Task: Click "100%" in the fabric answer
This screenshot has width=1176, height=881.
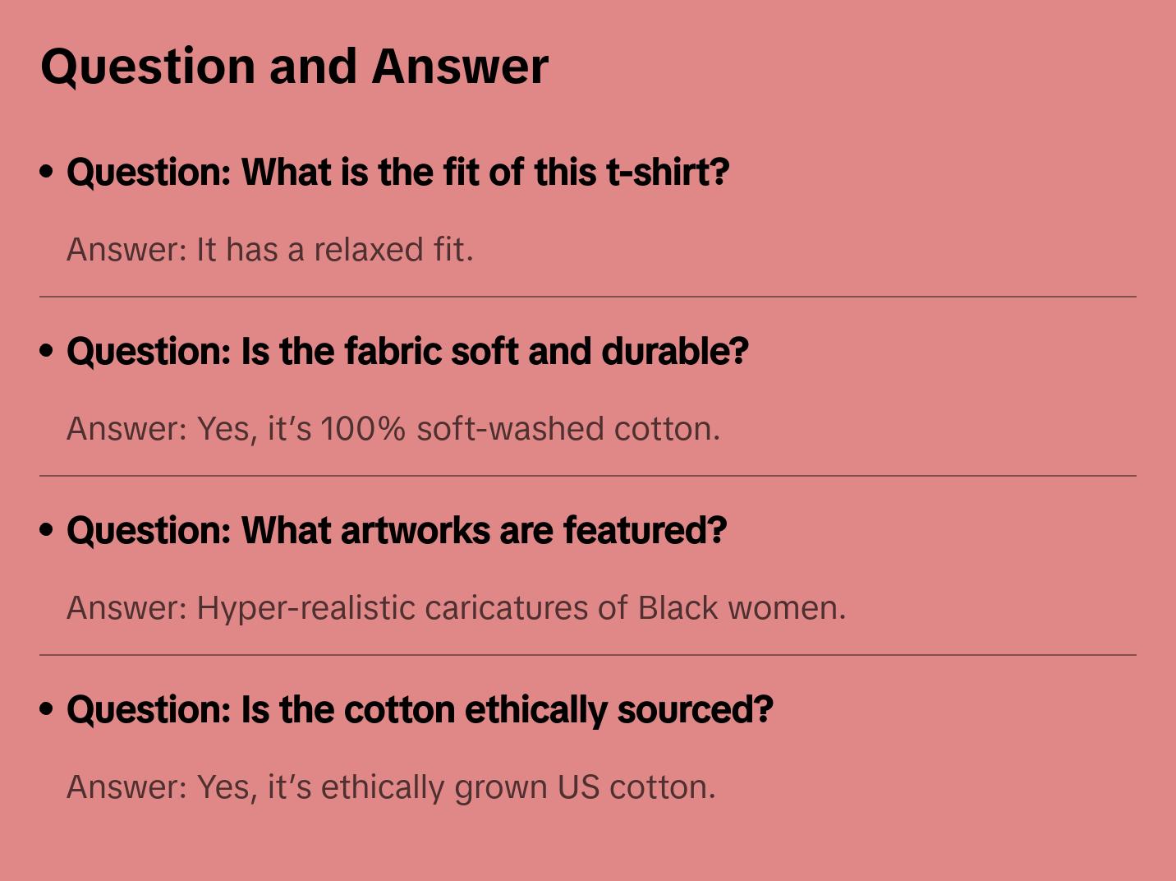Action: 362,429
